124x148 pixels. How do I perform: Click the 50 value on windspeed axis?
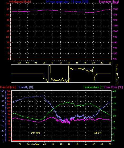coord(8,3)
